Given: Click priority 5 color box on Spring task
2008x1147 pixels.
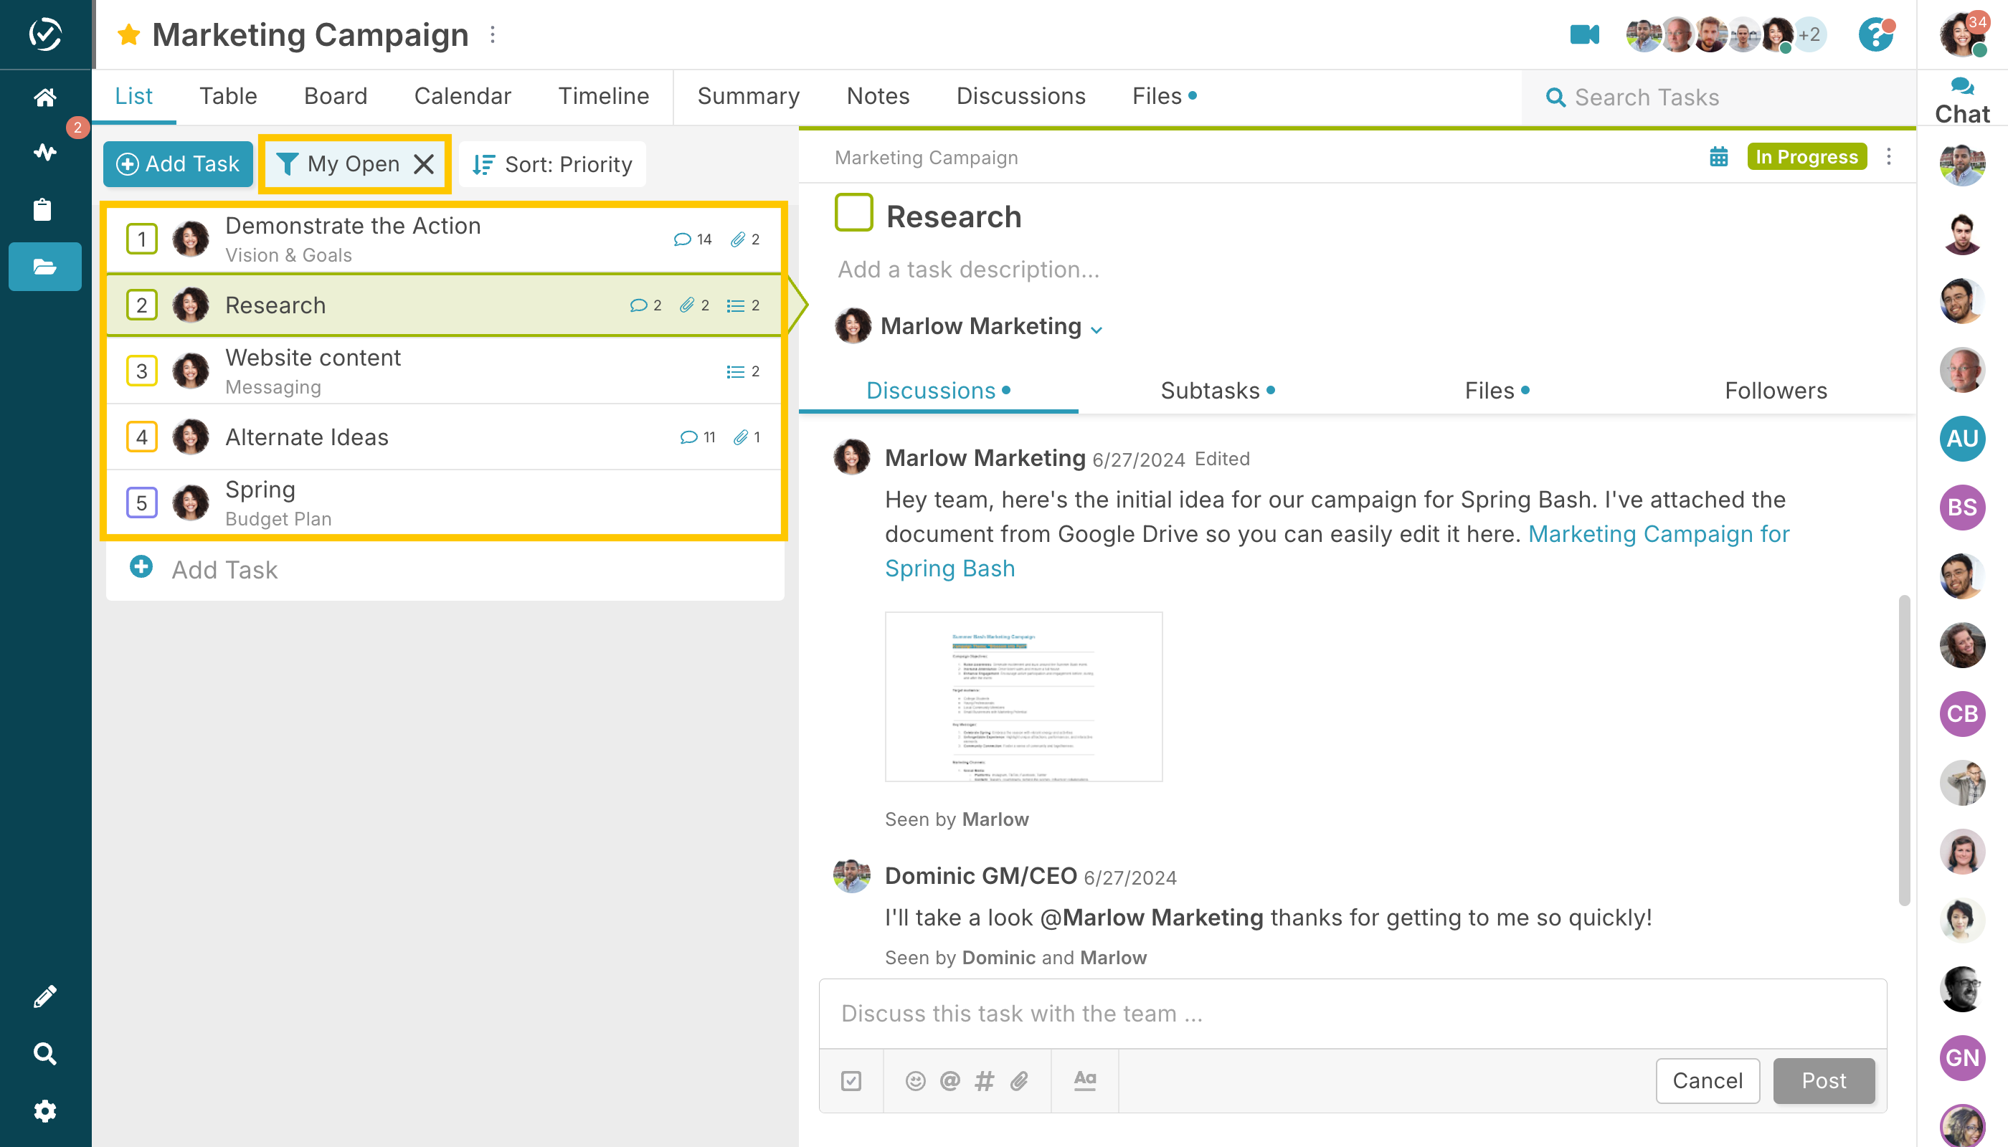Looking at the screenshot, I should pos(142,503).
